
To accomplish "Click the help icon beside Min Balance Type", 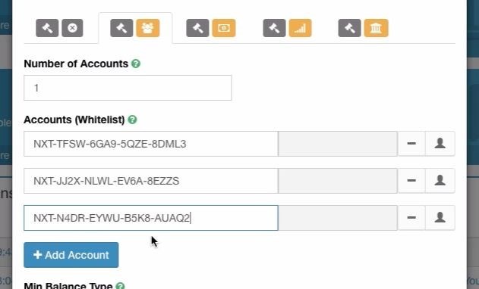I will pos(121,286).
